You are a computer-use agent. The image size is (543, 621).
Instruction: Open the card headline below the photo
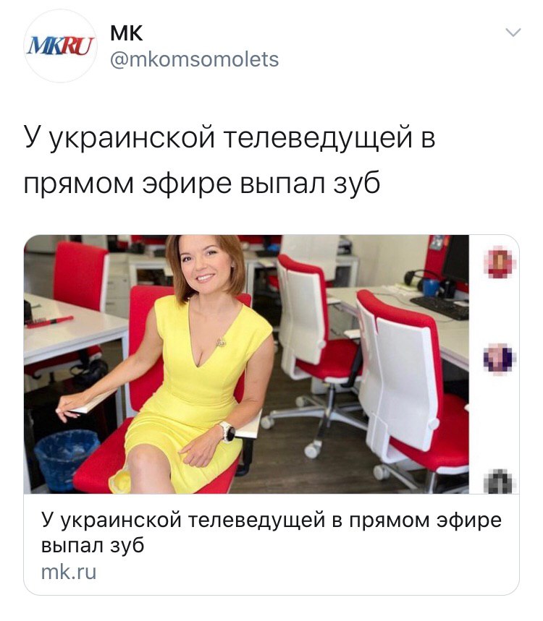271,532
